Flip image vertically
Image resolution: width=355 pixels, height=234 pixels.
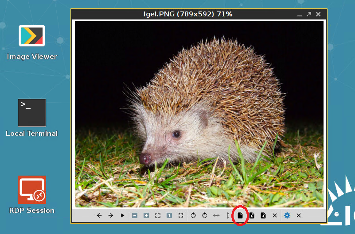point(228,215)
